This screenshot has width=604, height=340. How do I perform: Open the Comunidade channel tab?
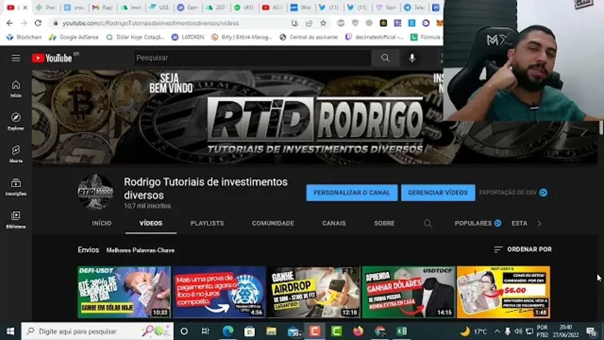tap(273, 223)
